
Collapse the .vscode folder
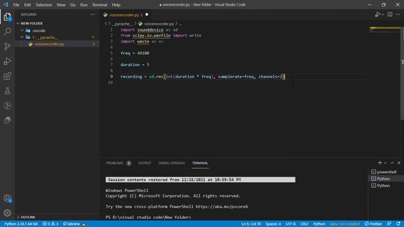tap(57, 31)
